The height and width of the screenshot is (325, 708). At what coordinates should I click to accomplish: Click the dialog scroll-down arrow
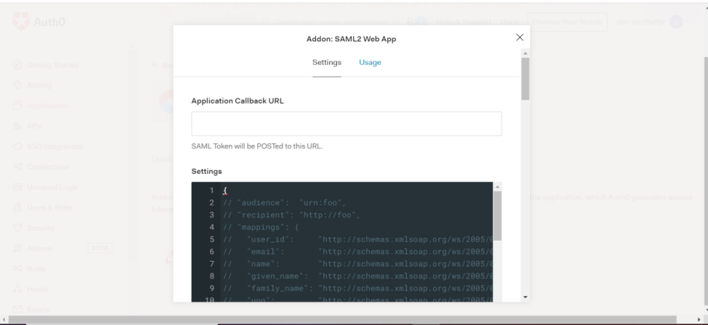tap(525, 297)
